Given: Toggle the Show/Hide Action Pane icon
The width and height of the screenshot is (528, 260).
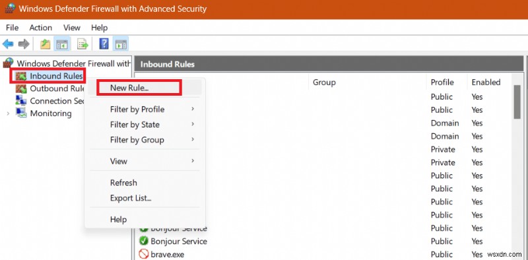Looking at the screenshot, I should 121,44.
